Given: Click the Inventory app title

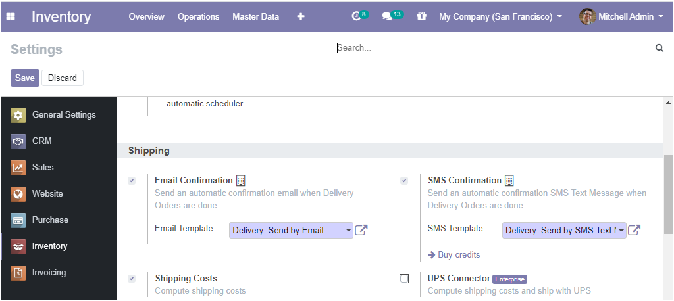Looking at the screenshot, I should pyautogui.click(x=61, y=16).
